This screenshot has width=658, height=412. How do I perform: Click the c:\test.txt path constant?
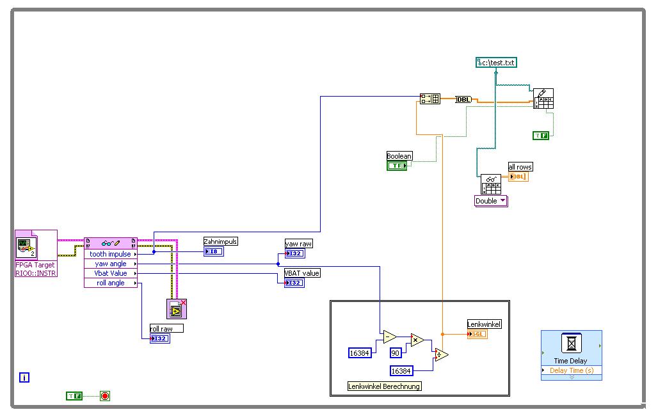point(496,63)
